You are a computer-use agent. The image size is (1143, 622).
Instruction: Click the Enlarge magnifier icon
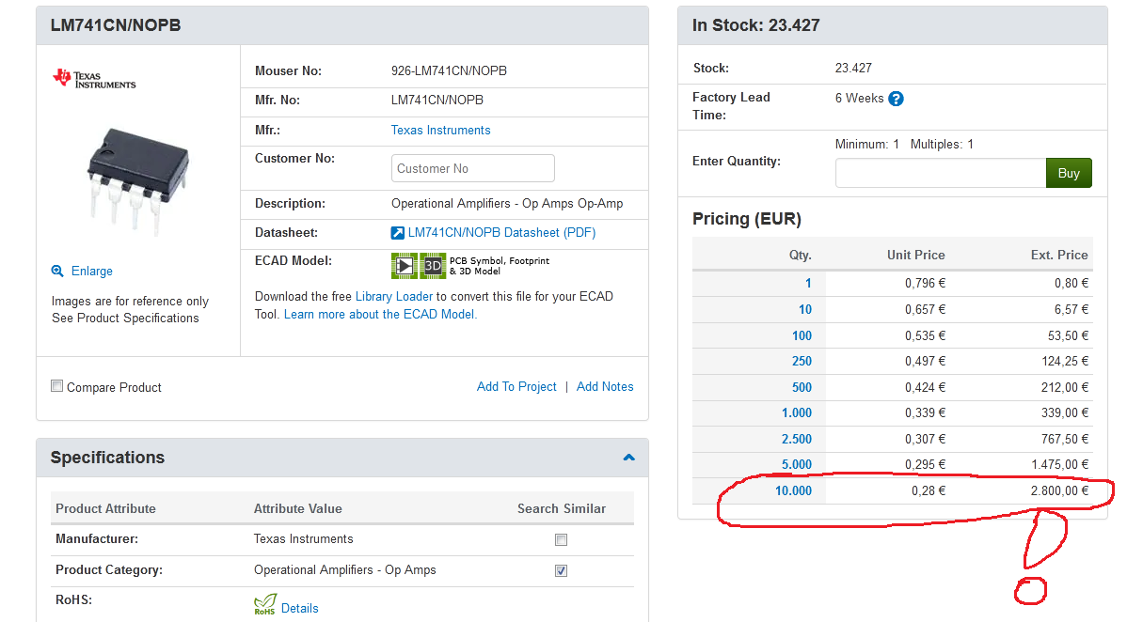click(x=57, y=271)
